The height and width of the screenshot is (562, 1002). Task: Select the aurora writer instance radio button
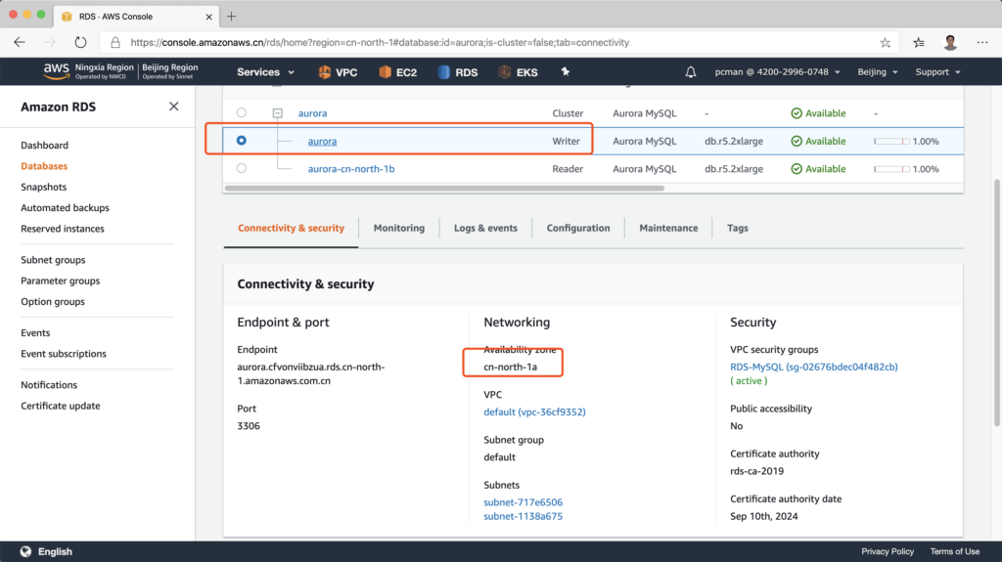[x=242, y=141]
